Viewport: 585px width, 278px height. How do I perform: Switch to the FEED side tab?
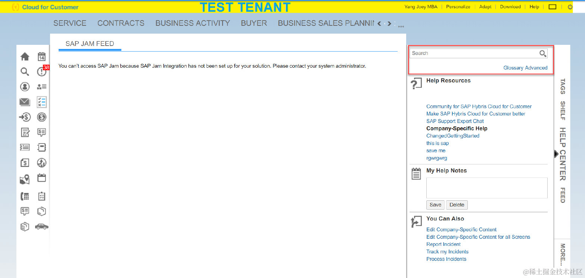[x=563, y=195]
